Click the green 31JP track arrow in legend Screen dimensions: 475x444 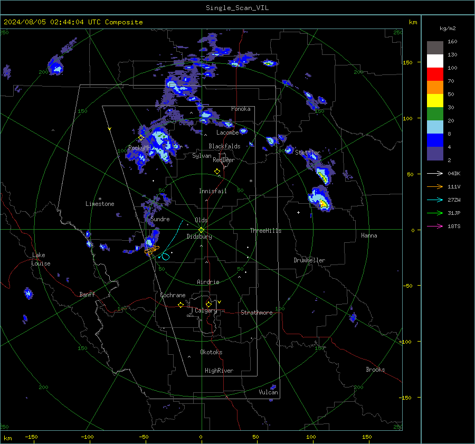[435, 213]
